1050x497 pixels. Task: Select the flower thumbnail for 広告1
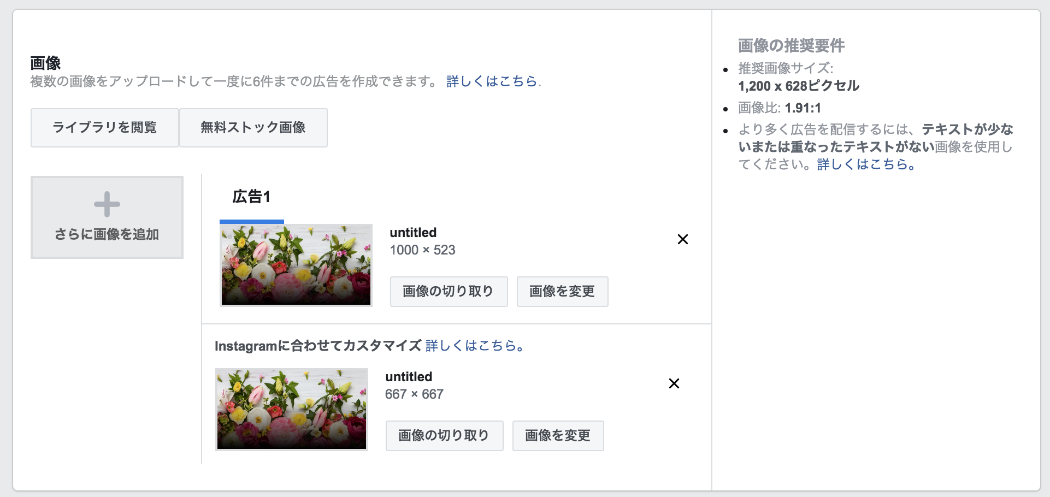296,265
